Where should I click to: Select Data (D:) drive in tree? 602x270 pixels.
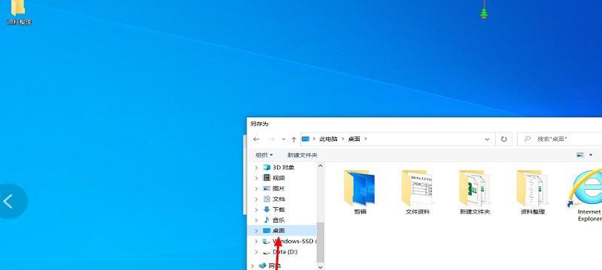click(284, 252)
